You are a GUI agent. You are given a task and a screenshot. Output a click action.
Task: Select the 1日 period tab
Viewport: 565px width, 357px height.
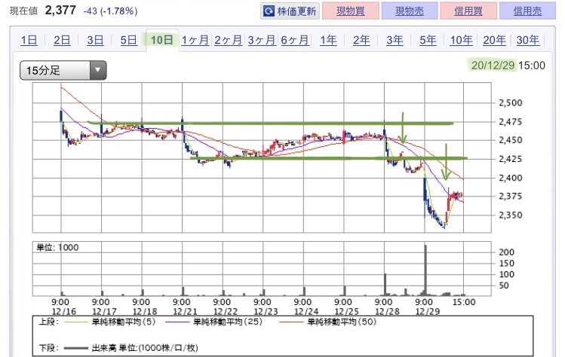[x=29, y=40]
